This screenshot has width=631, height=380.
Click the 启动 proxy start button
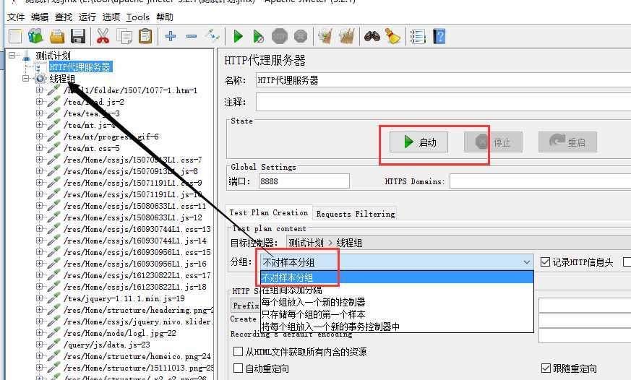click(418, 142)
